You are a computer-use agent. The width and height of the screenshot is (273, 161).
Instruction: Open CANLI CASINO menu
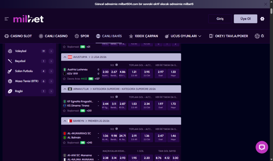(53, 36)
